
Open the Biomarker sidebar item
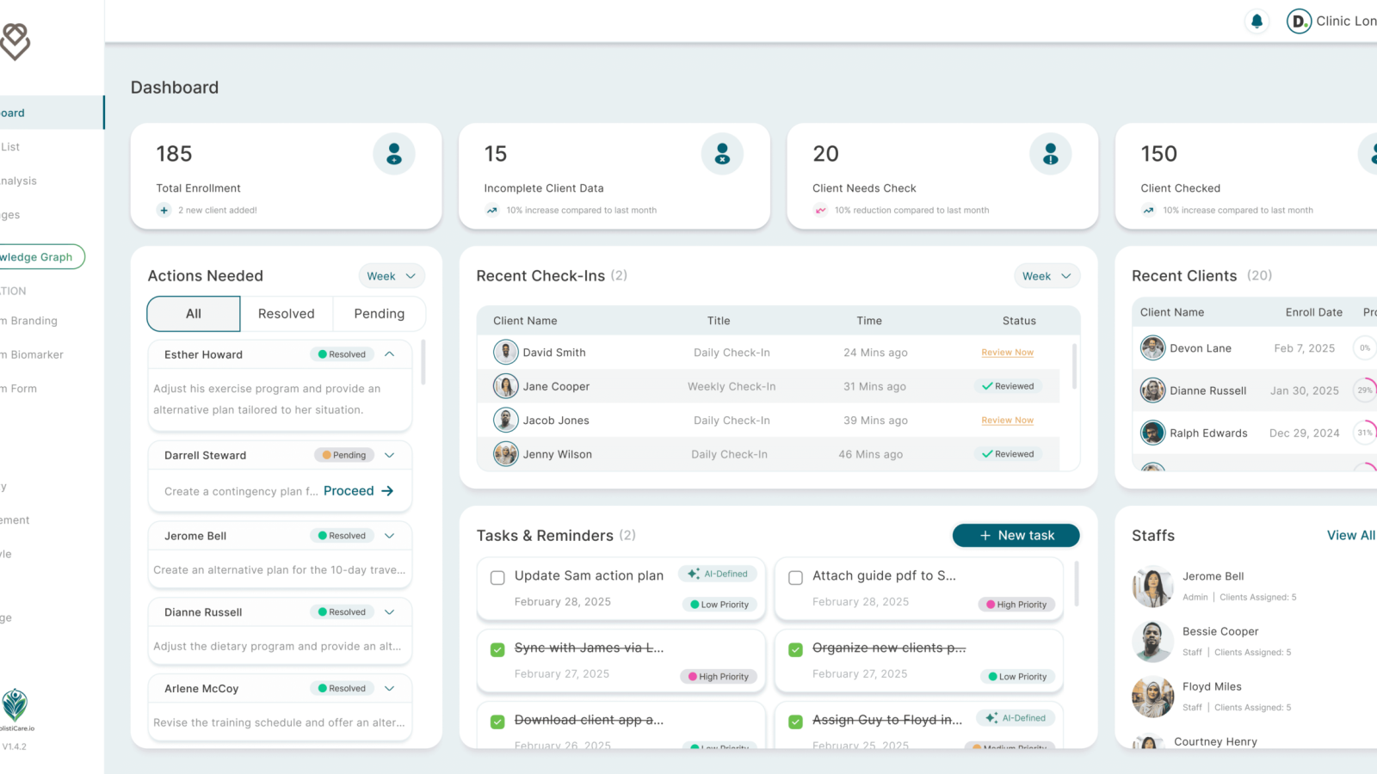click(x=32, y=354)
